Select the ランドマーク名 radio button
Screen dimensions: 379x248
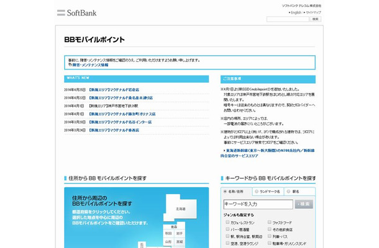[257, 192]
